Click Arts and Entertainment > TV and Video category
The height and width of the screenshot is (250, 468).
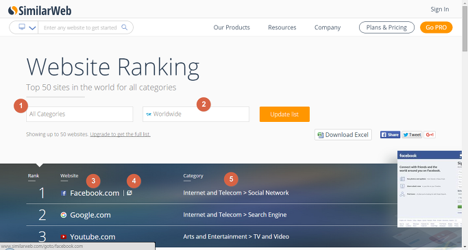click(x=236, y=236)
